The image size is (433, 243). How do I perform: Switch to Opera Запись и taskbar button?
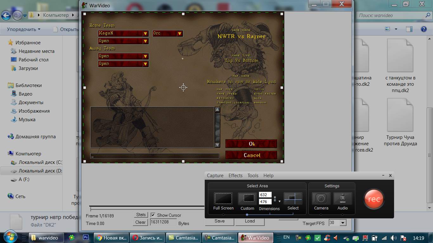[x=147, y=238]
